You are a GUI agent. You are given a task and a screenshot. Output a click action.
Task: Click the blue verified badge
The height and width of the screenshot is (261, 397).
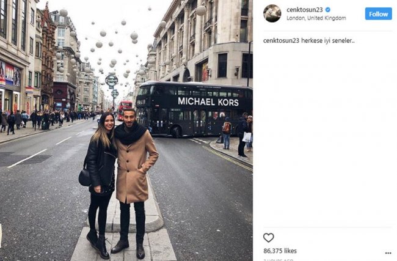click(327, 10)
